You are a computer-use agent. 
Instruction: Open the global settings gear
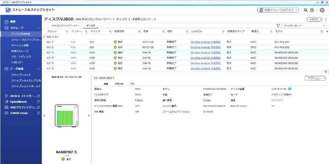click(x=322, y=10)
